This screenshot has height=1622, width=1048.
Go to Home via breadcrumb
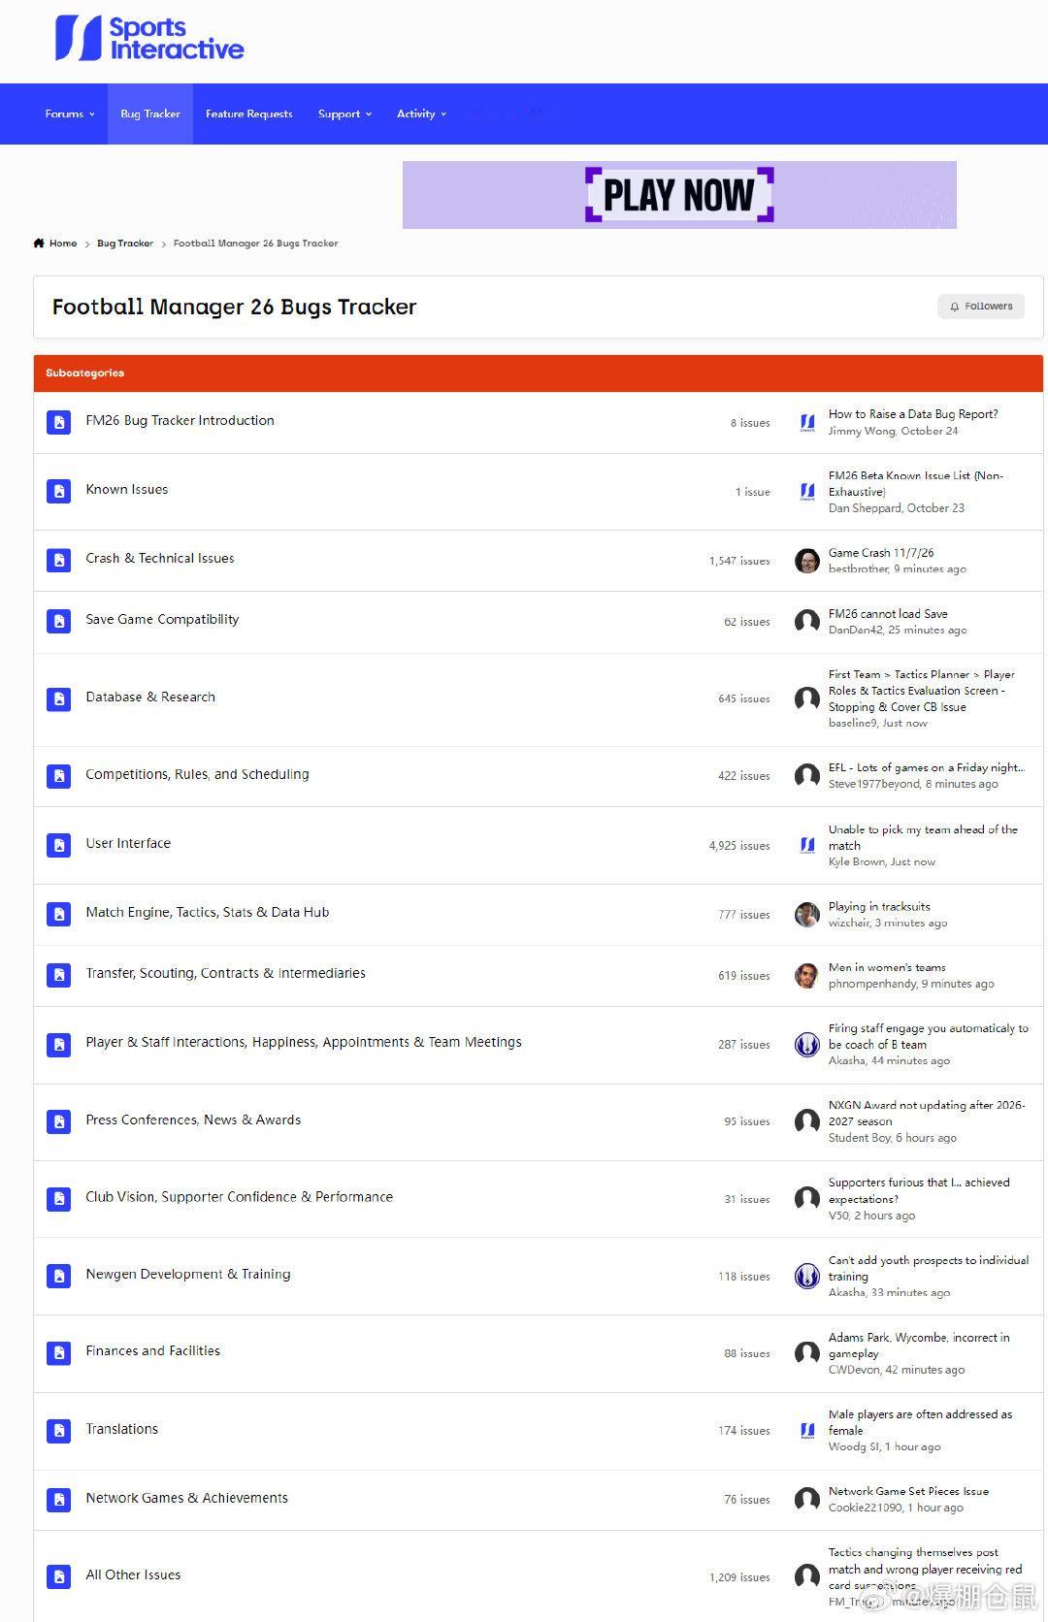pyautogui.click(x=55, y=243)
